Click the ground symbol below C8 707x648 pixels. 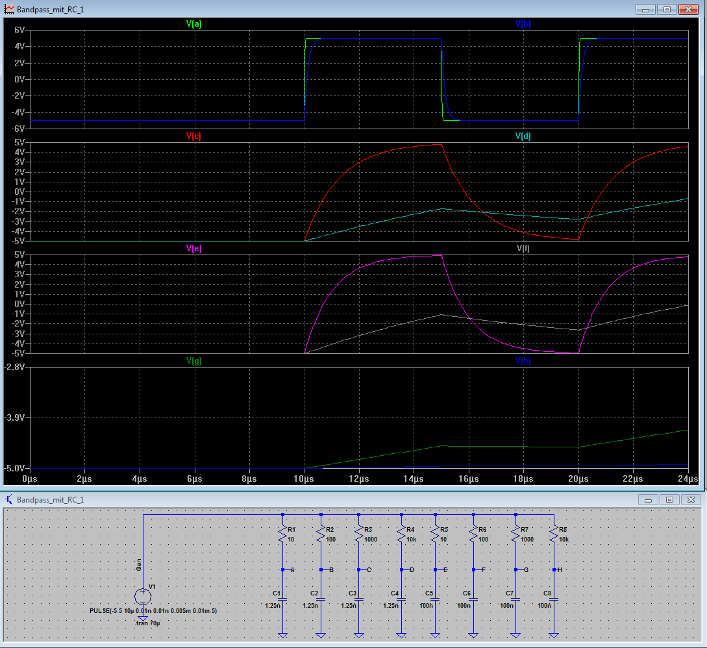click(554, 634)
